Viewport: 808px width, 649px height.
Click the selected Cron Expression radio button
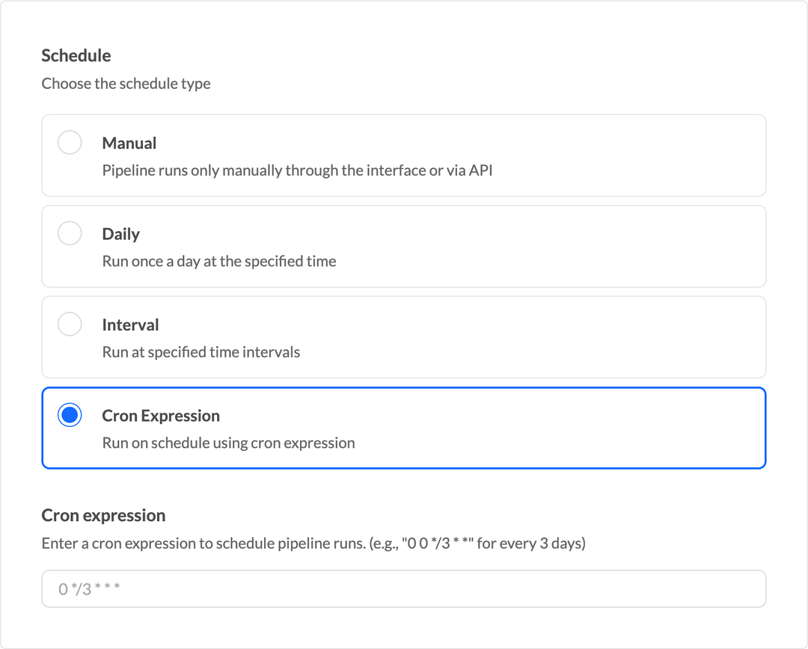(70, 416)
